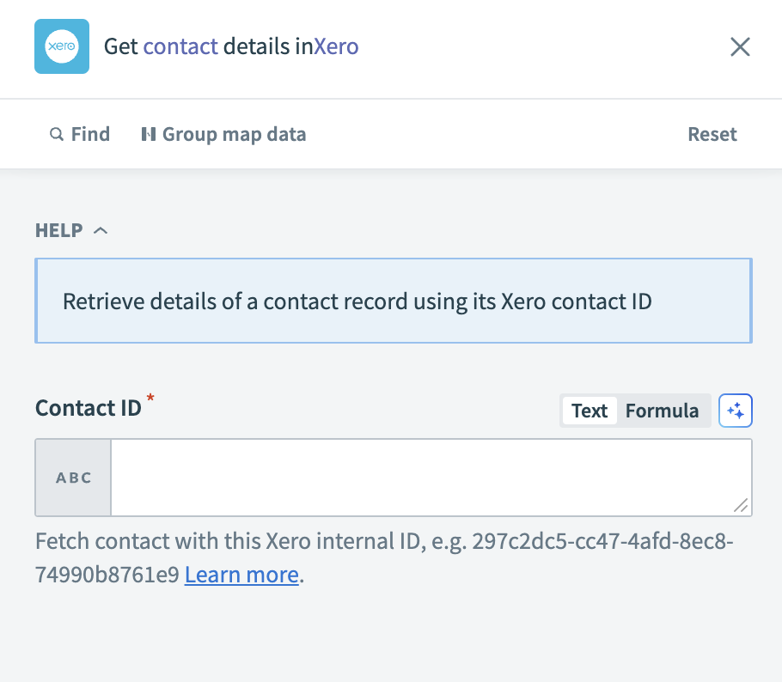
Task: Select the Find toolbar item
Action: pyautogui.click(x=89, y=134)
